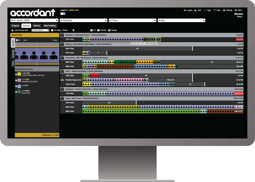Click the Bangkok Abdulrahim Place building icon
Screen dimensions: 255x182
(x=62, y=35)
